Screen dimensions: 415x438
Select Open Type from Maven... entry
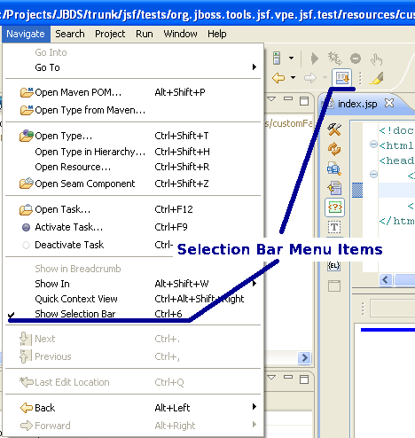point(133,110)
